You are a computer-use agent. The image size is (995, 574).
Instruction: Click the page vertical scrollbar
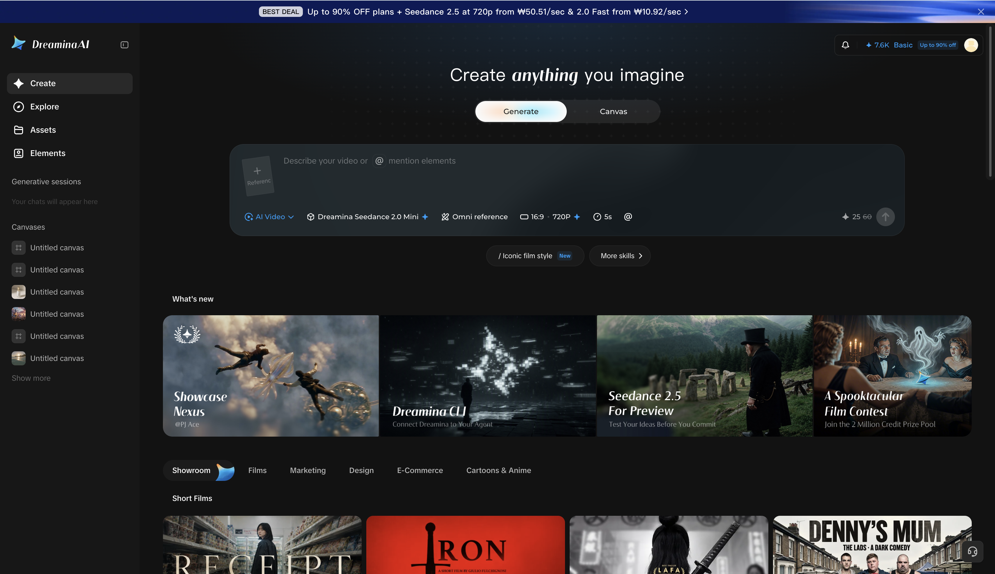(x=990, y=102)
